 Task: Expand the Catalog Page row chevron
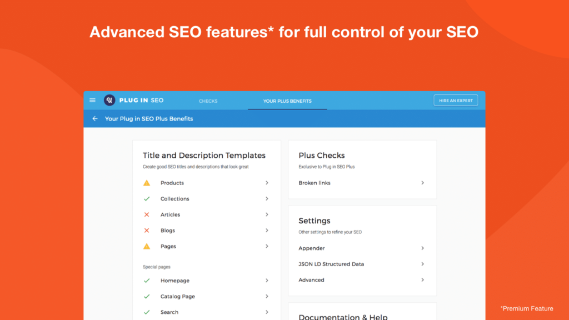(x=267, y=297)
